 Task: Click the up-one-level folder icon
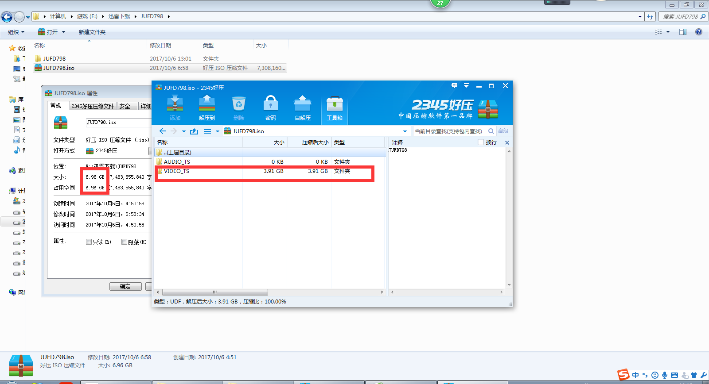click(194, 131)
